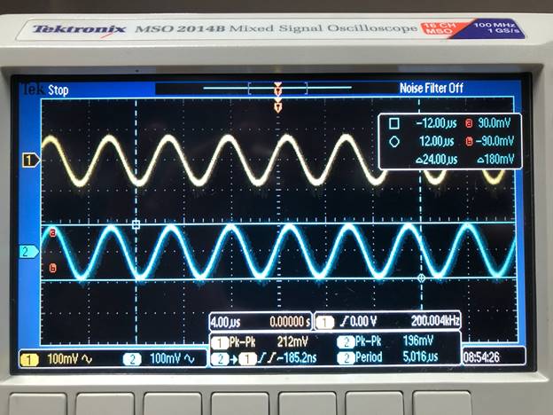Click the square cursor marker on waveform
Image resolution: width=553 pixels, height=415 pixels.
[x=136, y=224]
